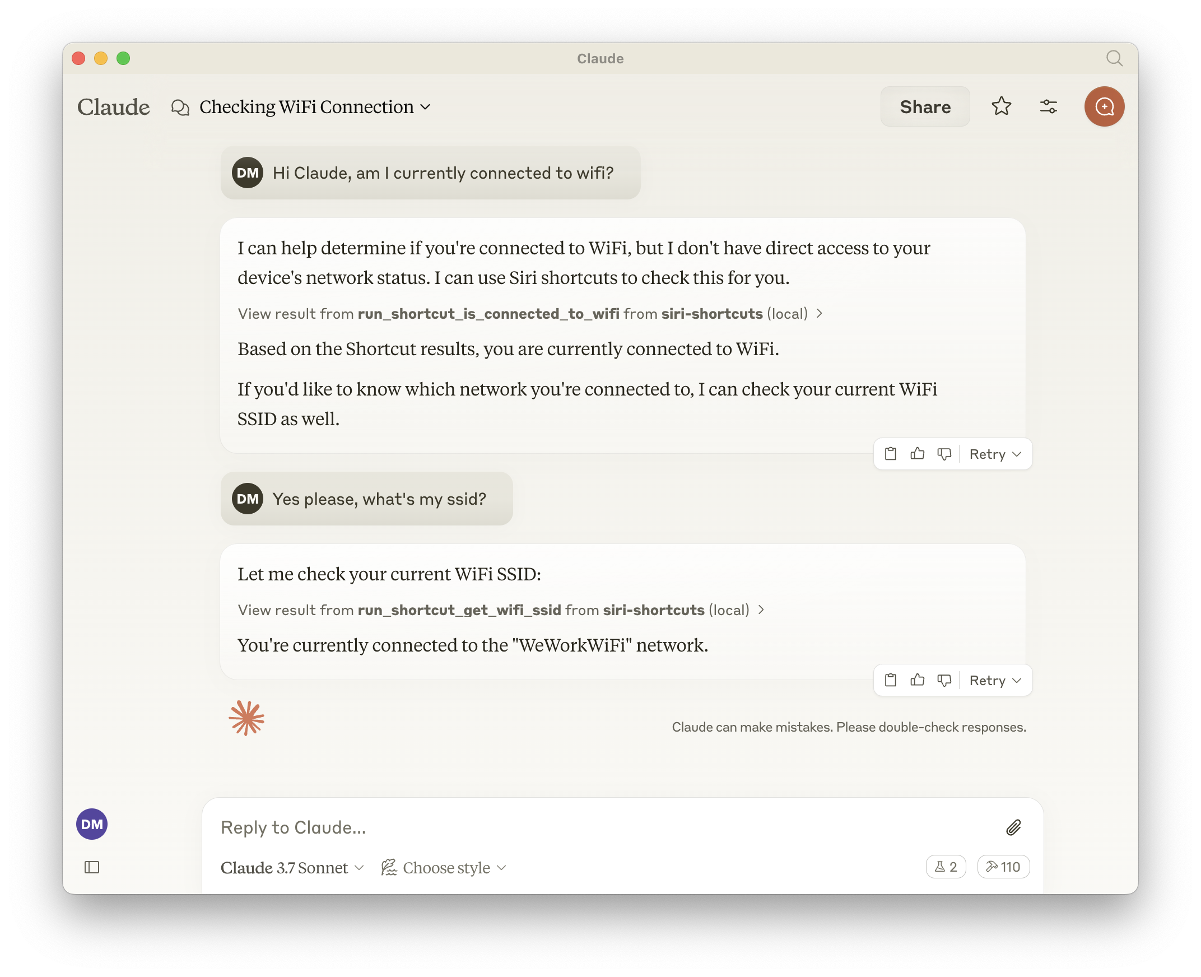Click the chat bubble icon beside conversation title
This screenshot has width=1201, height=977.
click(181, 107)
